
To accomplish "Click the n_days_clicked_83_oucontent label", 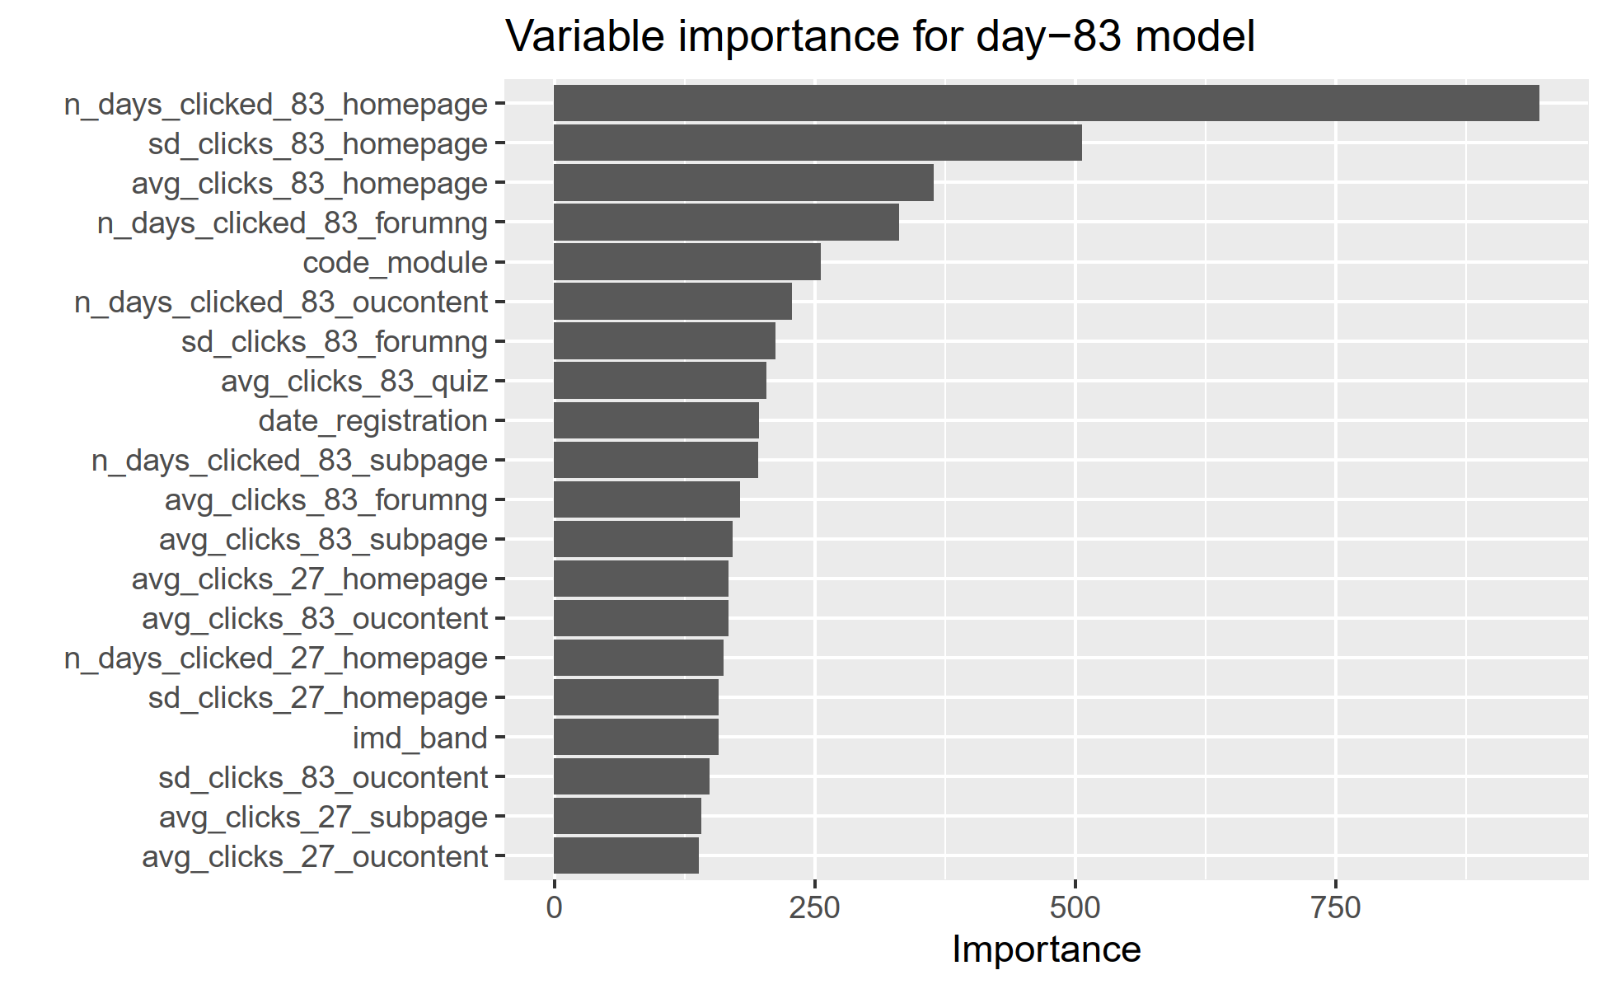I will 281,302.
